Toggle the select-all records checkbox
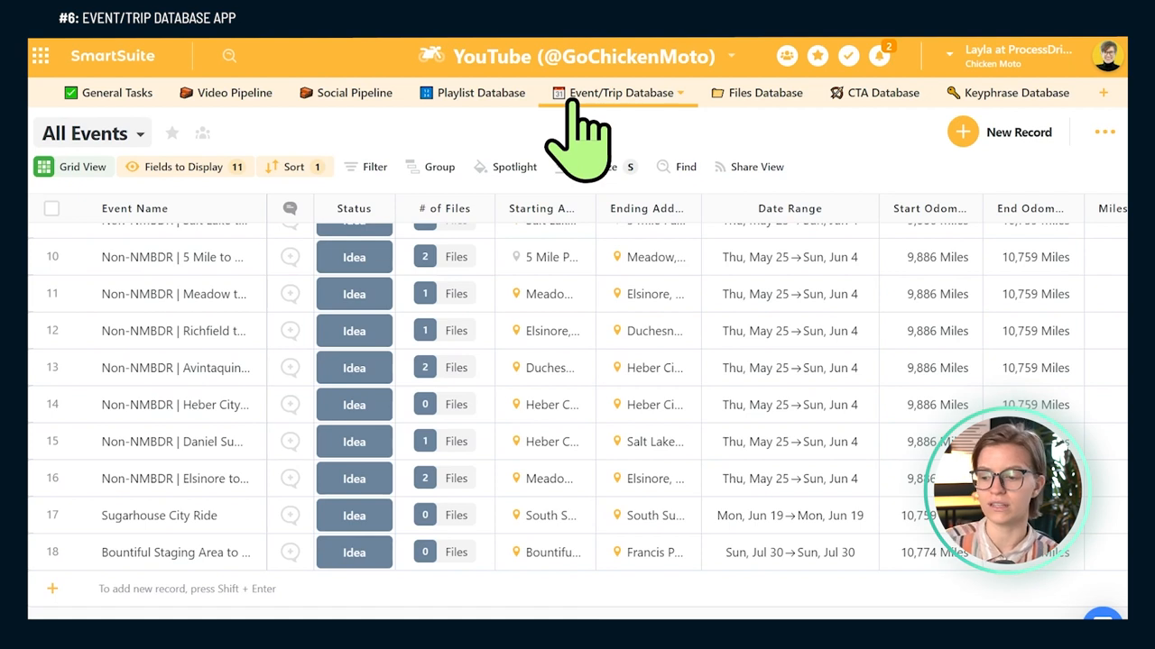Image resolution: width=1155 pixels, height=649 pixels. [x=51, y=208]
